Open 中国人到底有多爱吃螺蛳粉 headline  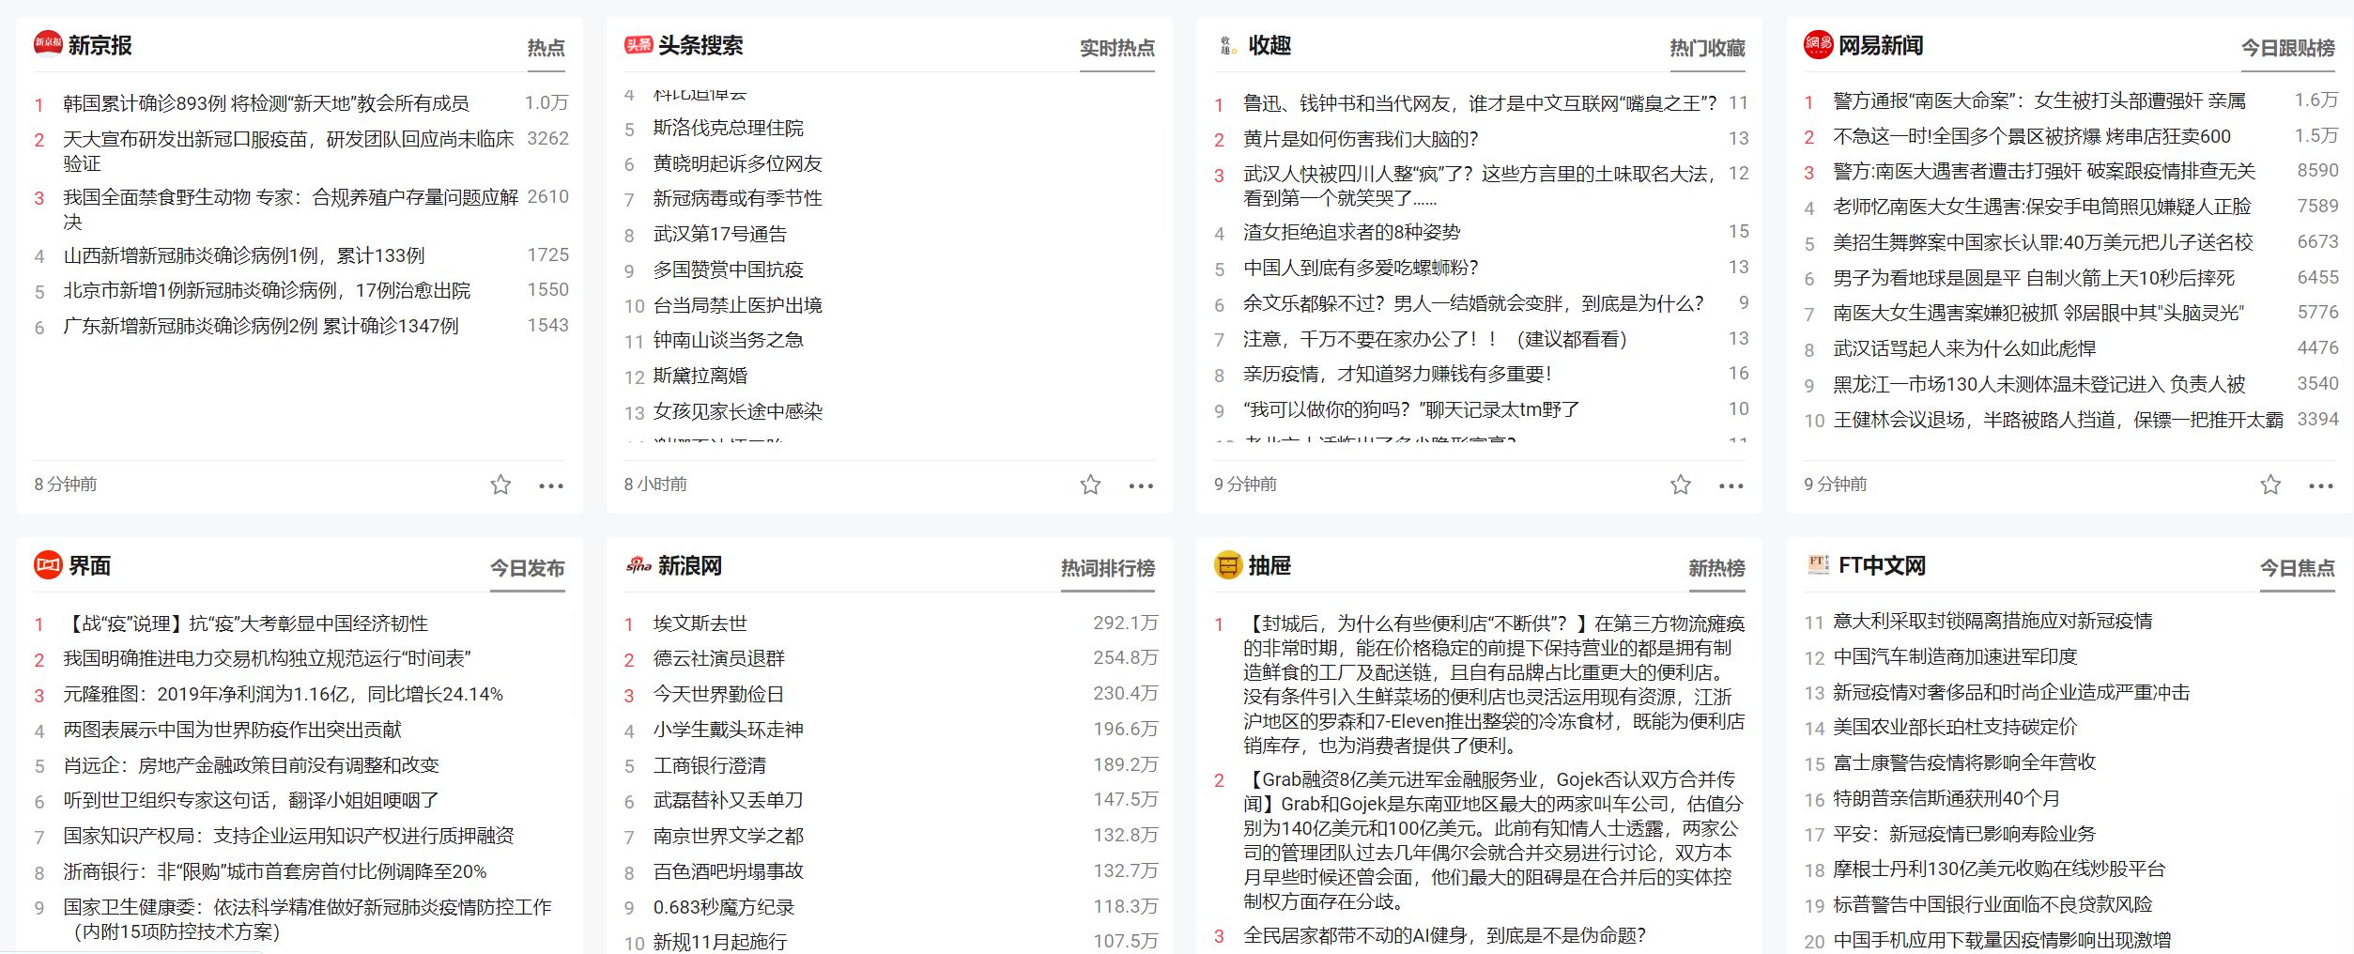pyautogui.click(x=1361, y=268)
